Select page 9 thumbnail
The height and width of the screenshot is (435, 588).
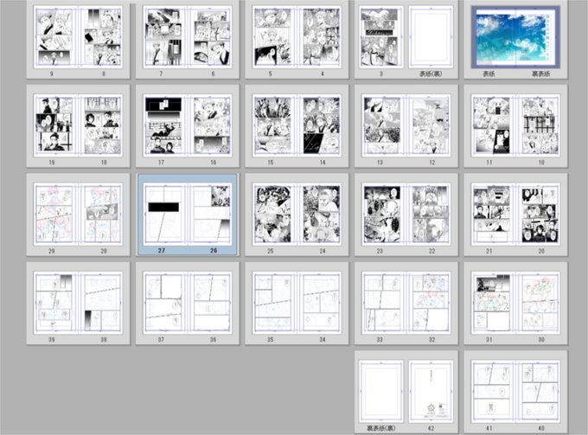coord(54,36)
